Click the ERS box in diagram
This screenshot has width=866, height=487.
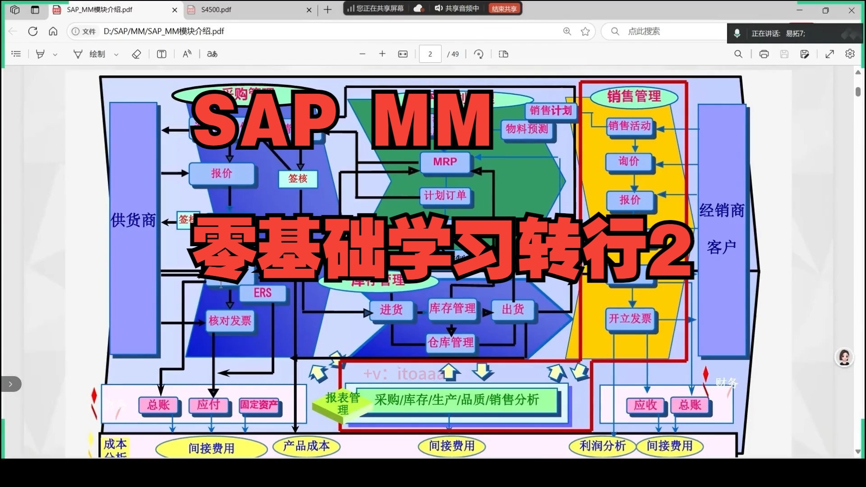[263, 293]
